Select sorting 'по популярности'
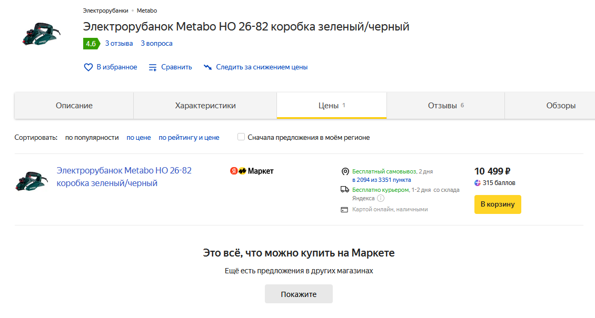 point(92,138)
